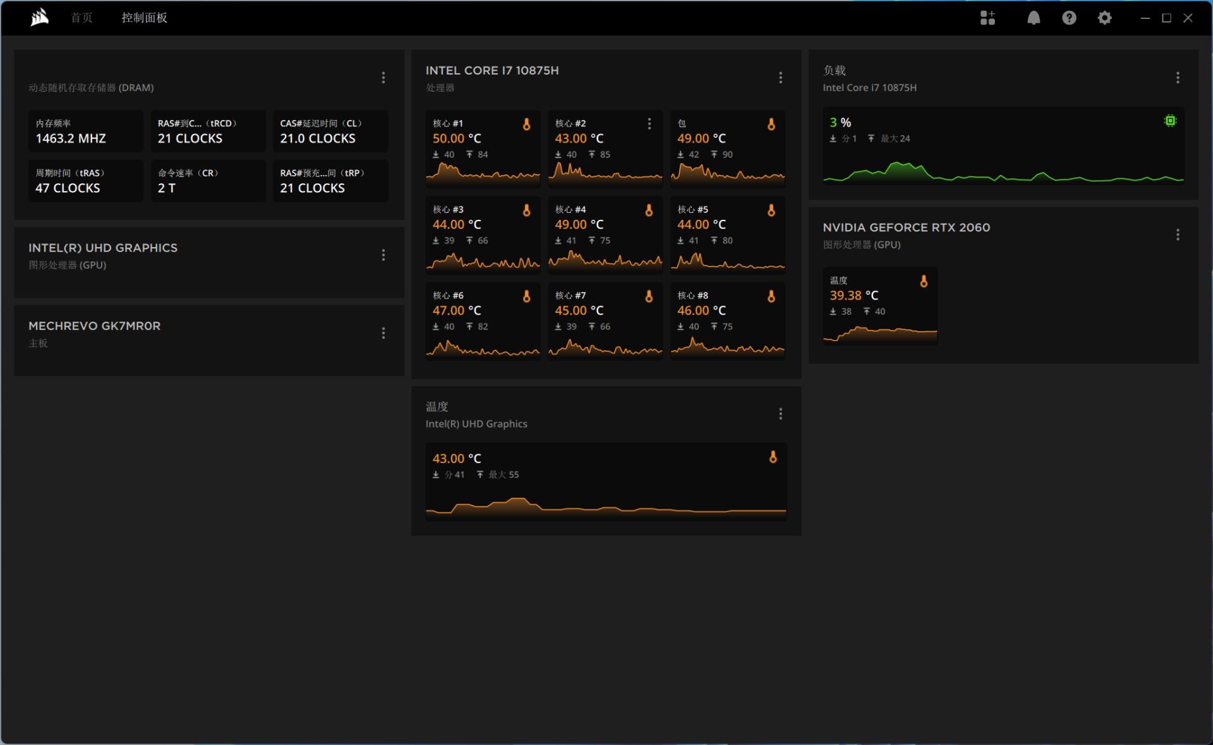
Task: Click the INTEL(R) UHD GRAPHICS panel title
Action: pos(103,248)
